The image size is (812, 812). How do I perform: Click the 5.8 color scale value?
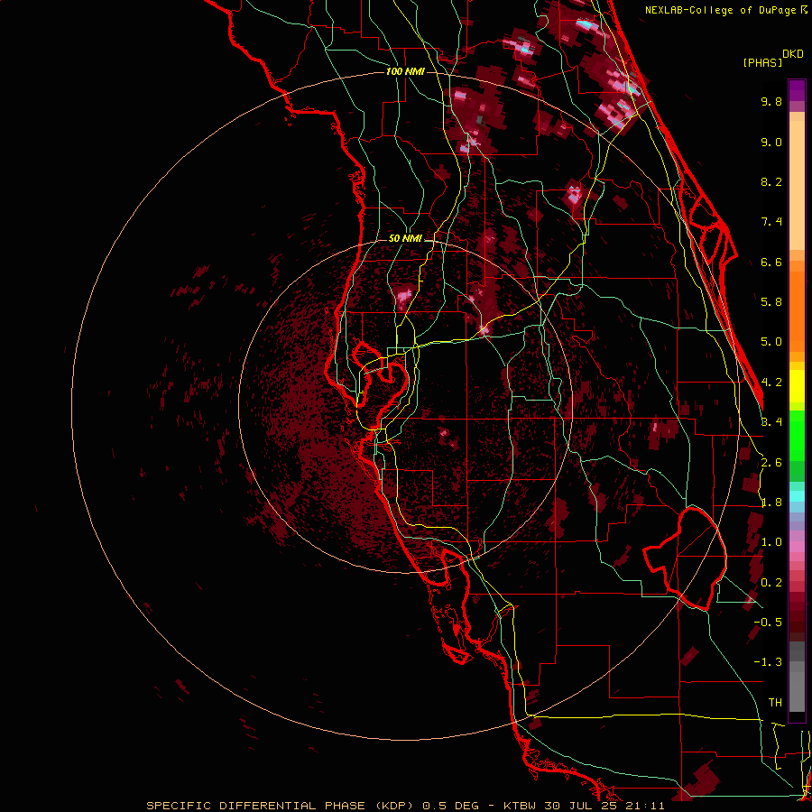pos(771,302)
